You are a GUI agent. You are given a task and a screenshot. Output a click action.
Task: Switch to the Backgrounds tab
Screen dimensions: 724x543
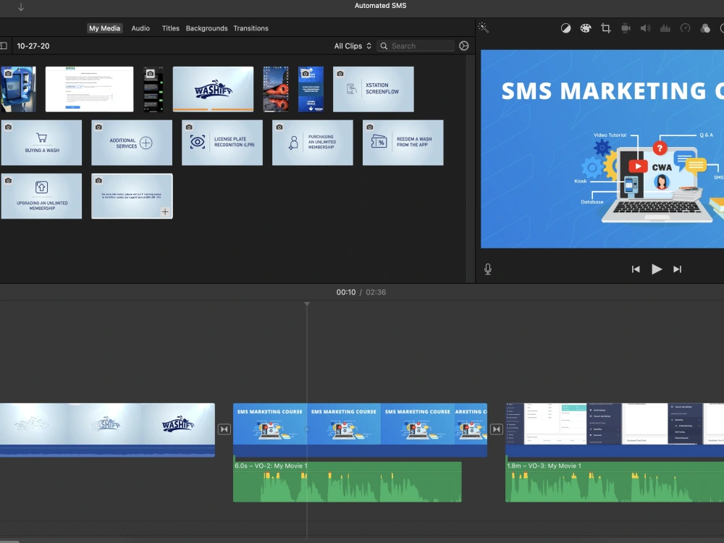206,28
